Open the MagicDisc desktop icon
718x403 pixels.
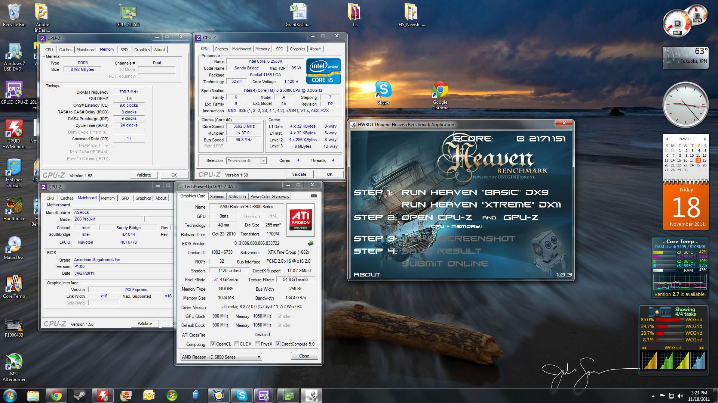pyautogui.click(x=14, y=248)
